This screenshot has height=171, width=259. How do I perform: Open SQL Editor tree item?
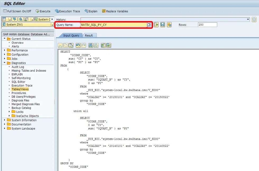(18, 82)
